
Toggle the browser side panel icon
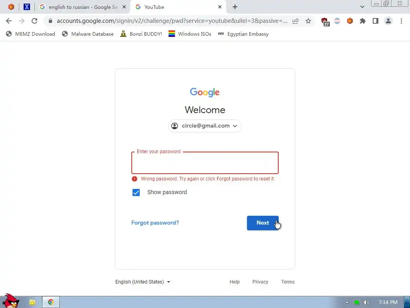tap(376, 21)
